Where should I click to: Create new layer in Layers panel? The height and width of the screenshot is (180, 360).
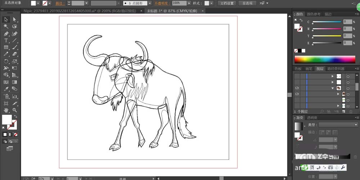[x=343, y=112]
